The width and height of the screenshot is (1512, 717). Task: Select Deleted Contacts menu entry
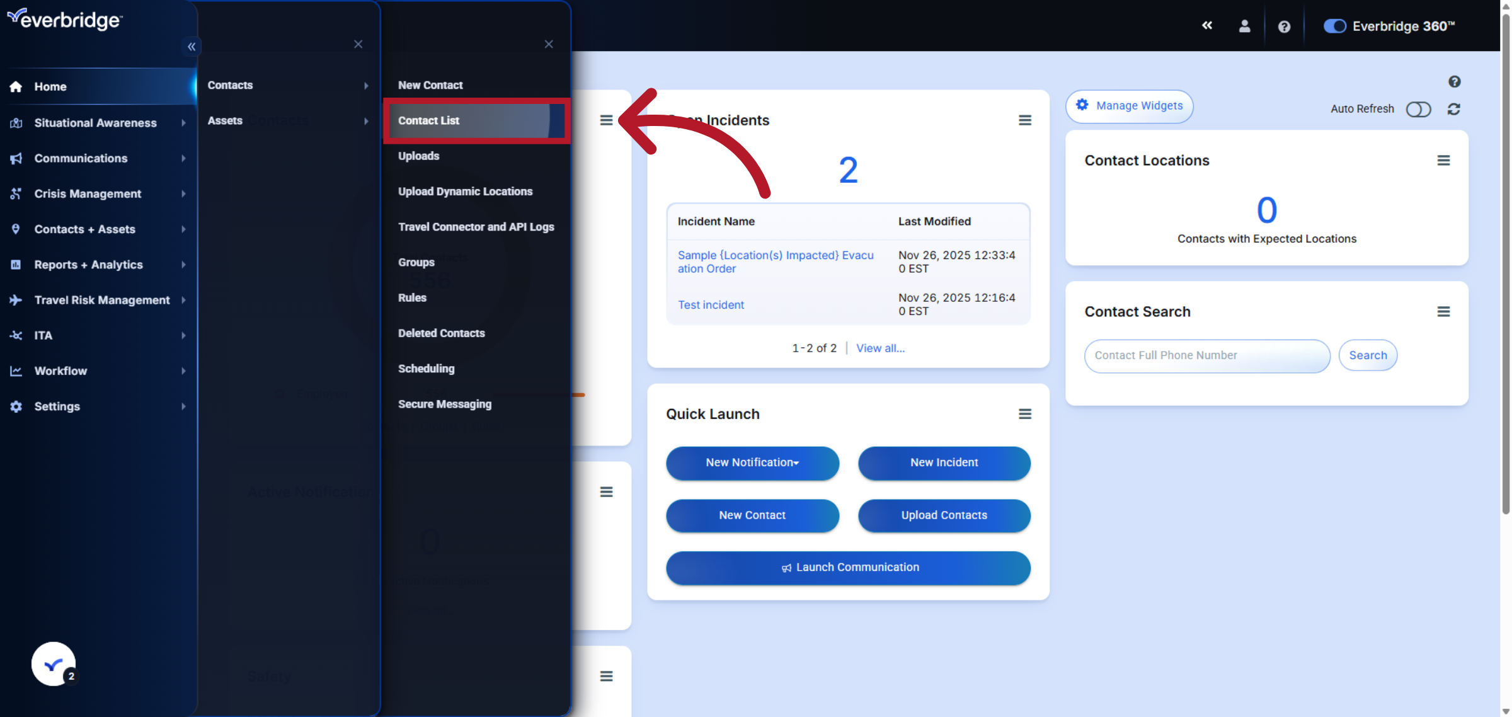(x=441, y=333)
